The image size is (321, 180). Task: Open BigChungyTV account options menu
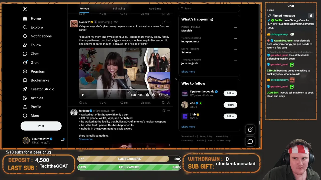[62, 140]
